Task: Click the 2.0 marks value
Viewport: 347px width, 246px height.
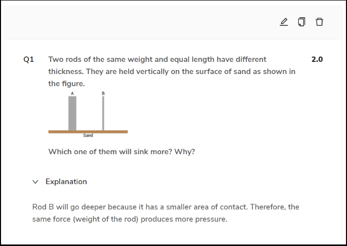Action: (x=317, y=59)
